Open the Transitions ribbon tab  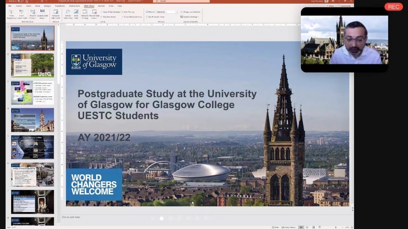[60, 6]
